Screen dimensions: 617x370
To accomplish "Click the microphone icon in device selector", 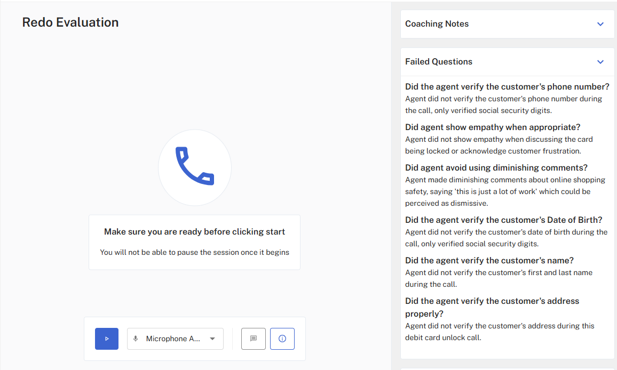I will pyautogui.click(x=136, y=339).
